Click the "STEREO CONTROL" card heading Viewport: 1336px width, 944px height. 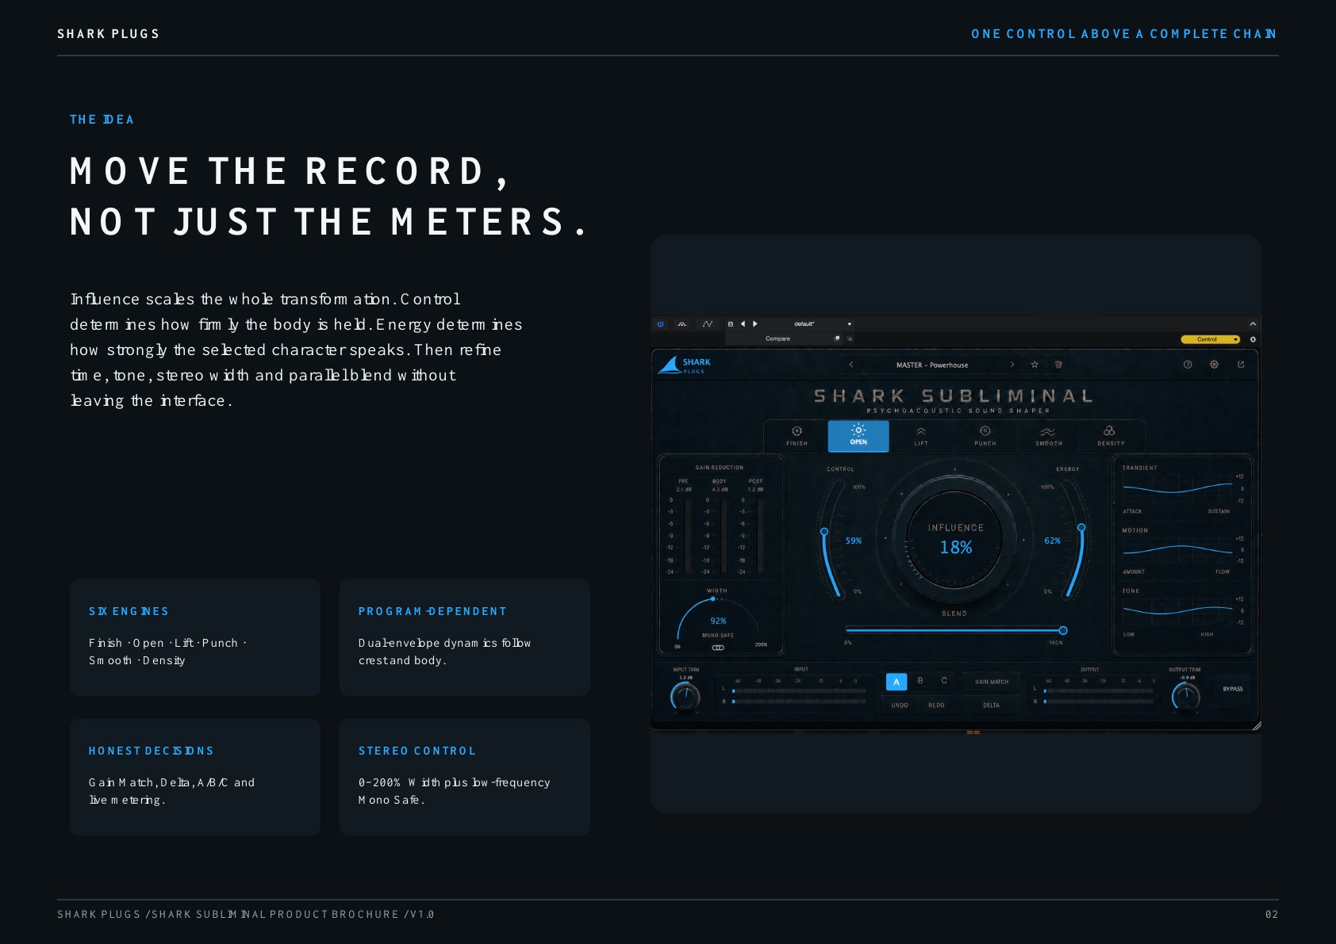click(x=417, y=751)
